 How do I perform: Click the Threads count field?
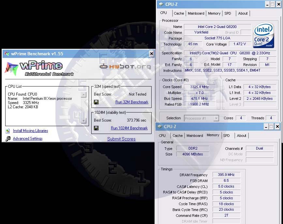tap(271, 118)
